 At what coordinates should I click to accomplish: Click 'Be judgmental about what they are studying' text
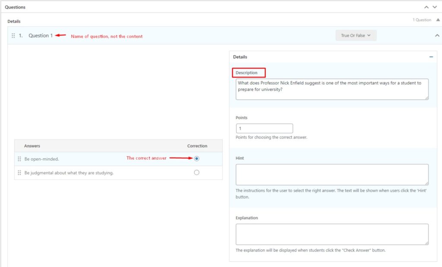(69, 173)
